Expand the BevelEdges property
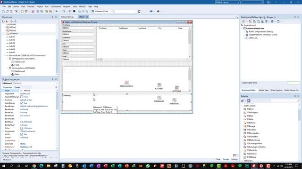This screenshot has height=169, width=302. point(3,106)
